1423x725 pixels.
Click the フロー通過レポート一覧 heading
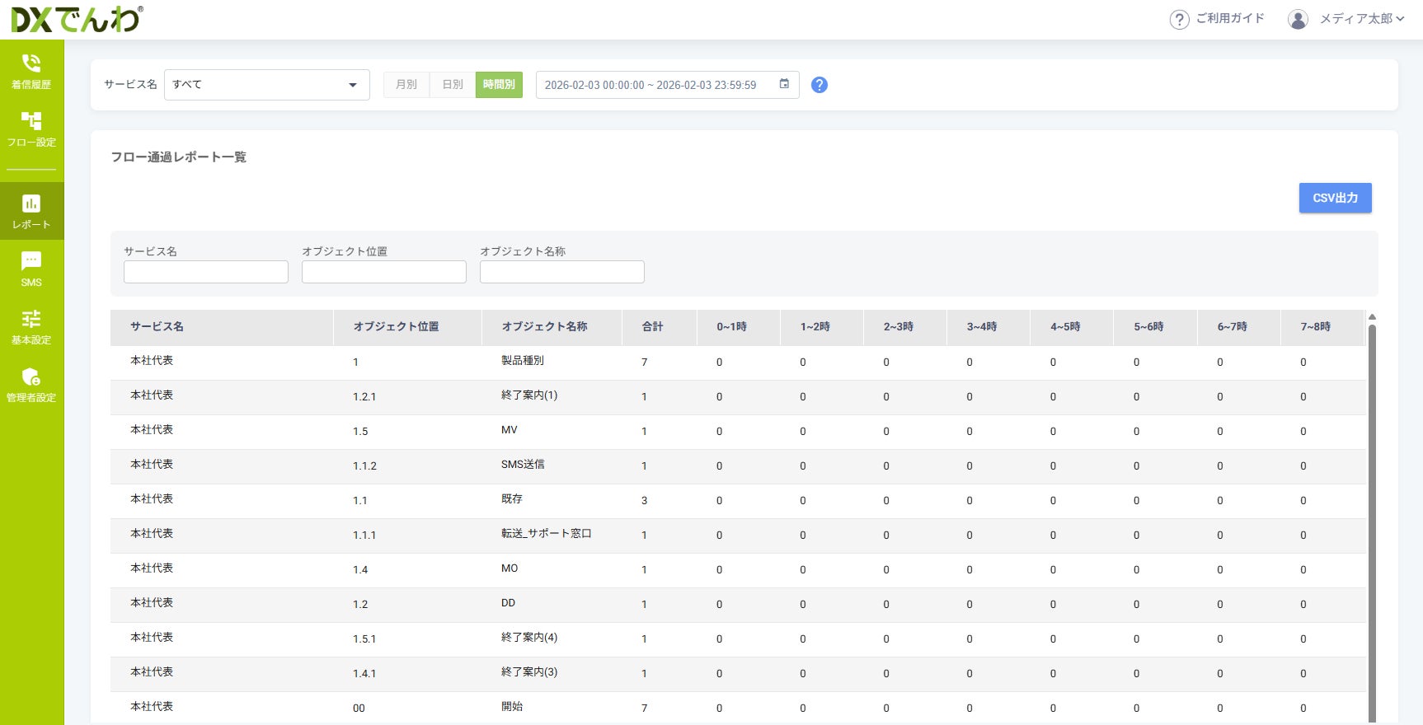179,157
